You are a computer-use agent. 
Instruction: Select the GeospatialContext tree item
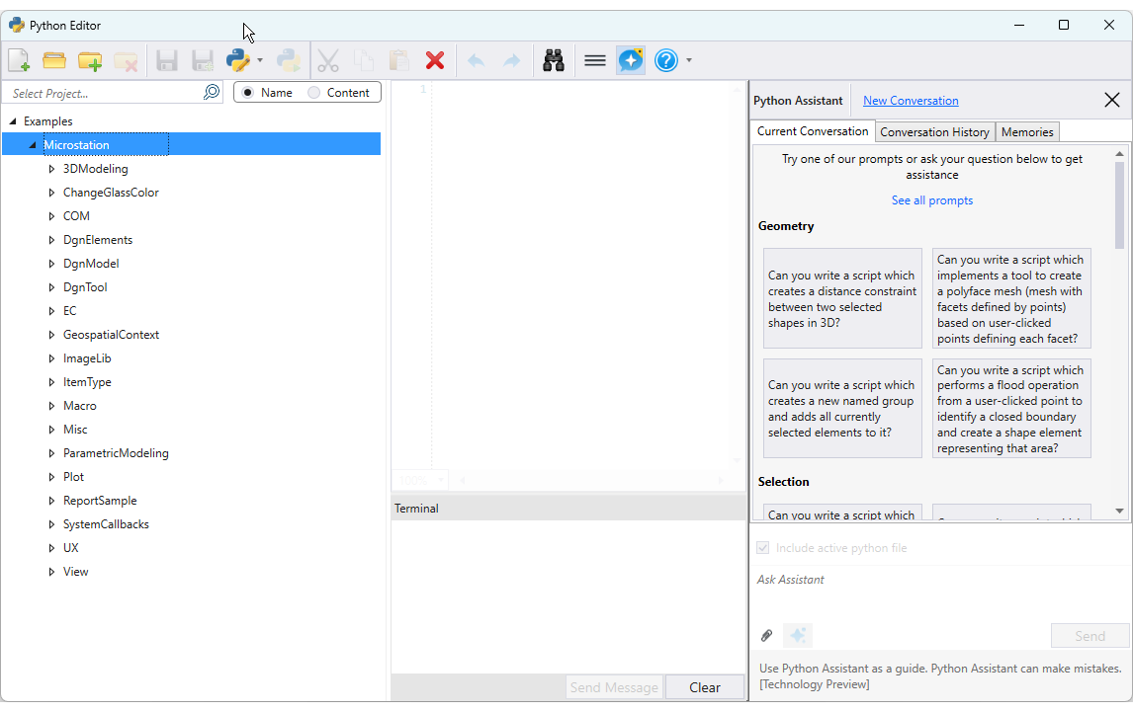point(111,335)
